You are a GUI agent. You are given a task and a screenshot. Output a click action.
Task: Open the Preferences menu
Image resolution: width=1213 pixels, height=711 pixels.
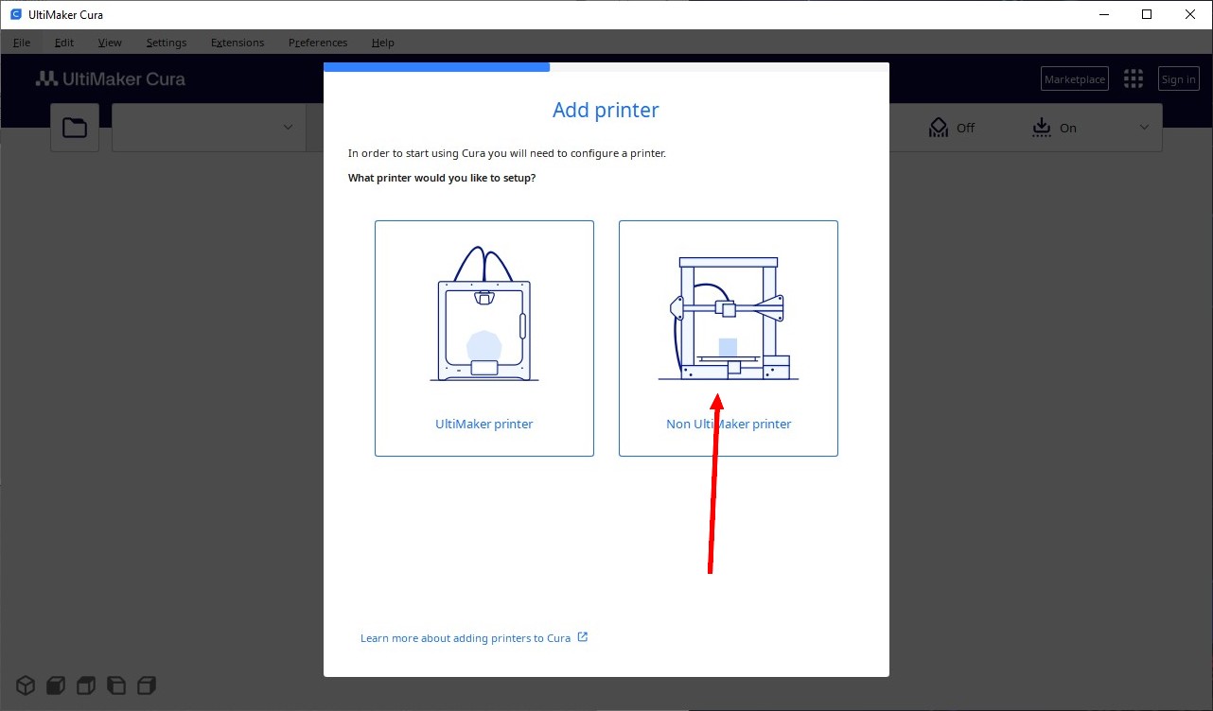318,43
